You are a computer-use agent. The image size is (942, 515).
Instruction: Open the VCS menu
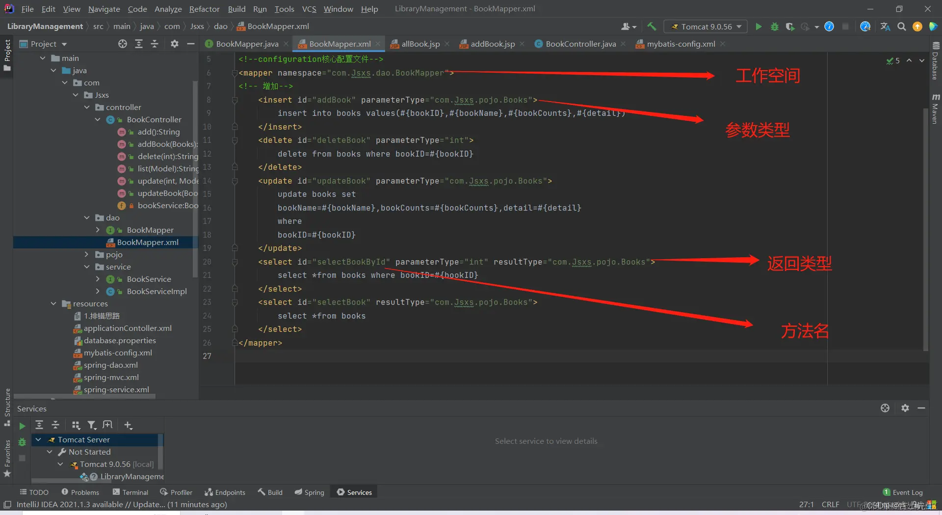309,9
